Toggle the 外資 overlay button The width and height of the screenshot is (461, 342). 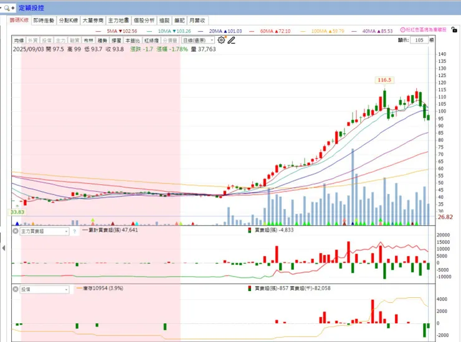point(32,40)
